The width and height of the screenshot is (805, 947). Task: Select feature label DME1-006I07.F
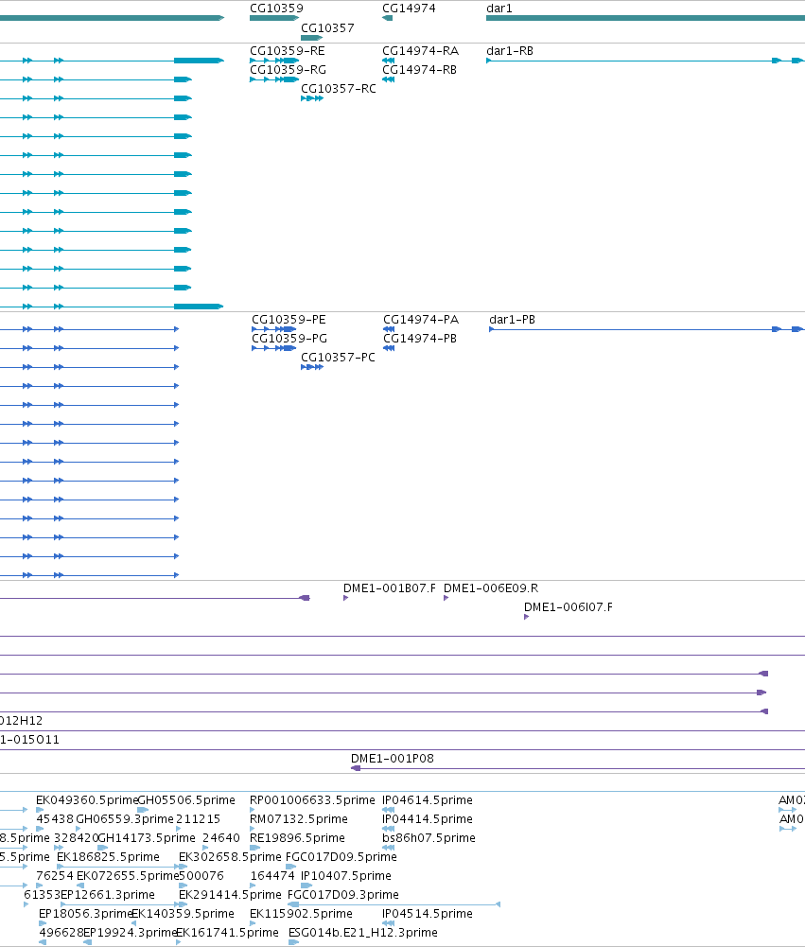pyautogui.click(x=569, y=607)
